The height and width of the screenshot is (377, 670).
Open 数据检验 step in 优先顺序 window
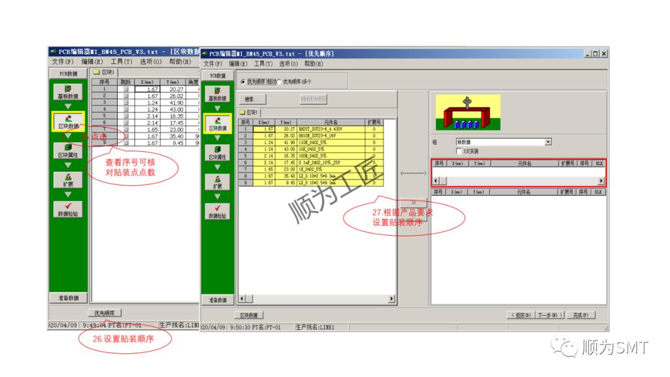218,211
